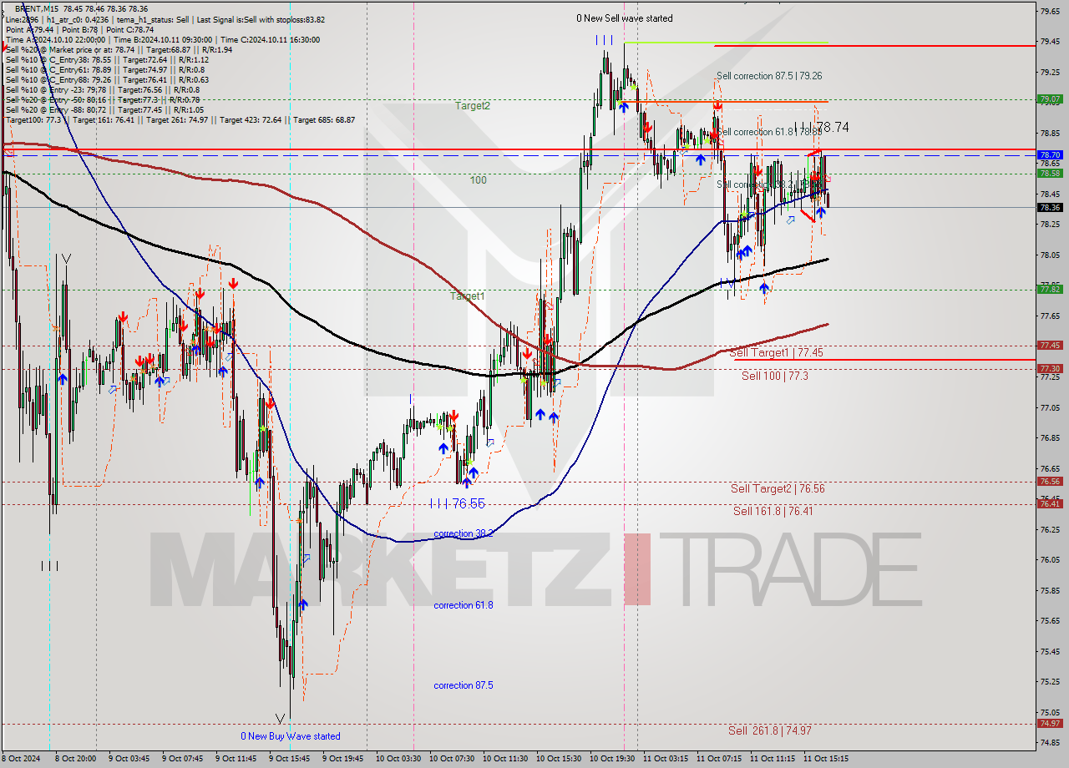Click the '9 Oct 03:45' time label

point(131,759)
